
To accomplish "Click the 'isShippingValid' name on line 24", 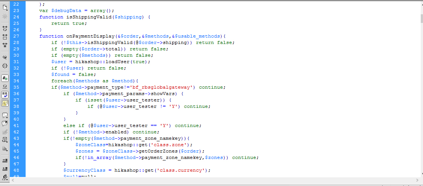I will (x=89, y=17).
